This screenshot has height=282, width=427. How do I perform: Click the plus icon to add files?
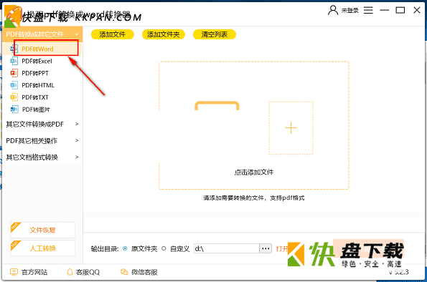tap(291, 128)
